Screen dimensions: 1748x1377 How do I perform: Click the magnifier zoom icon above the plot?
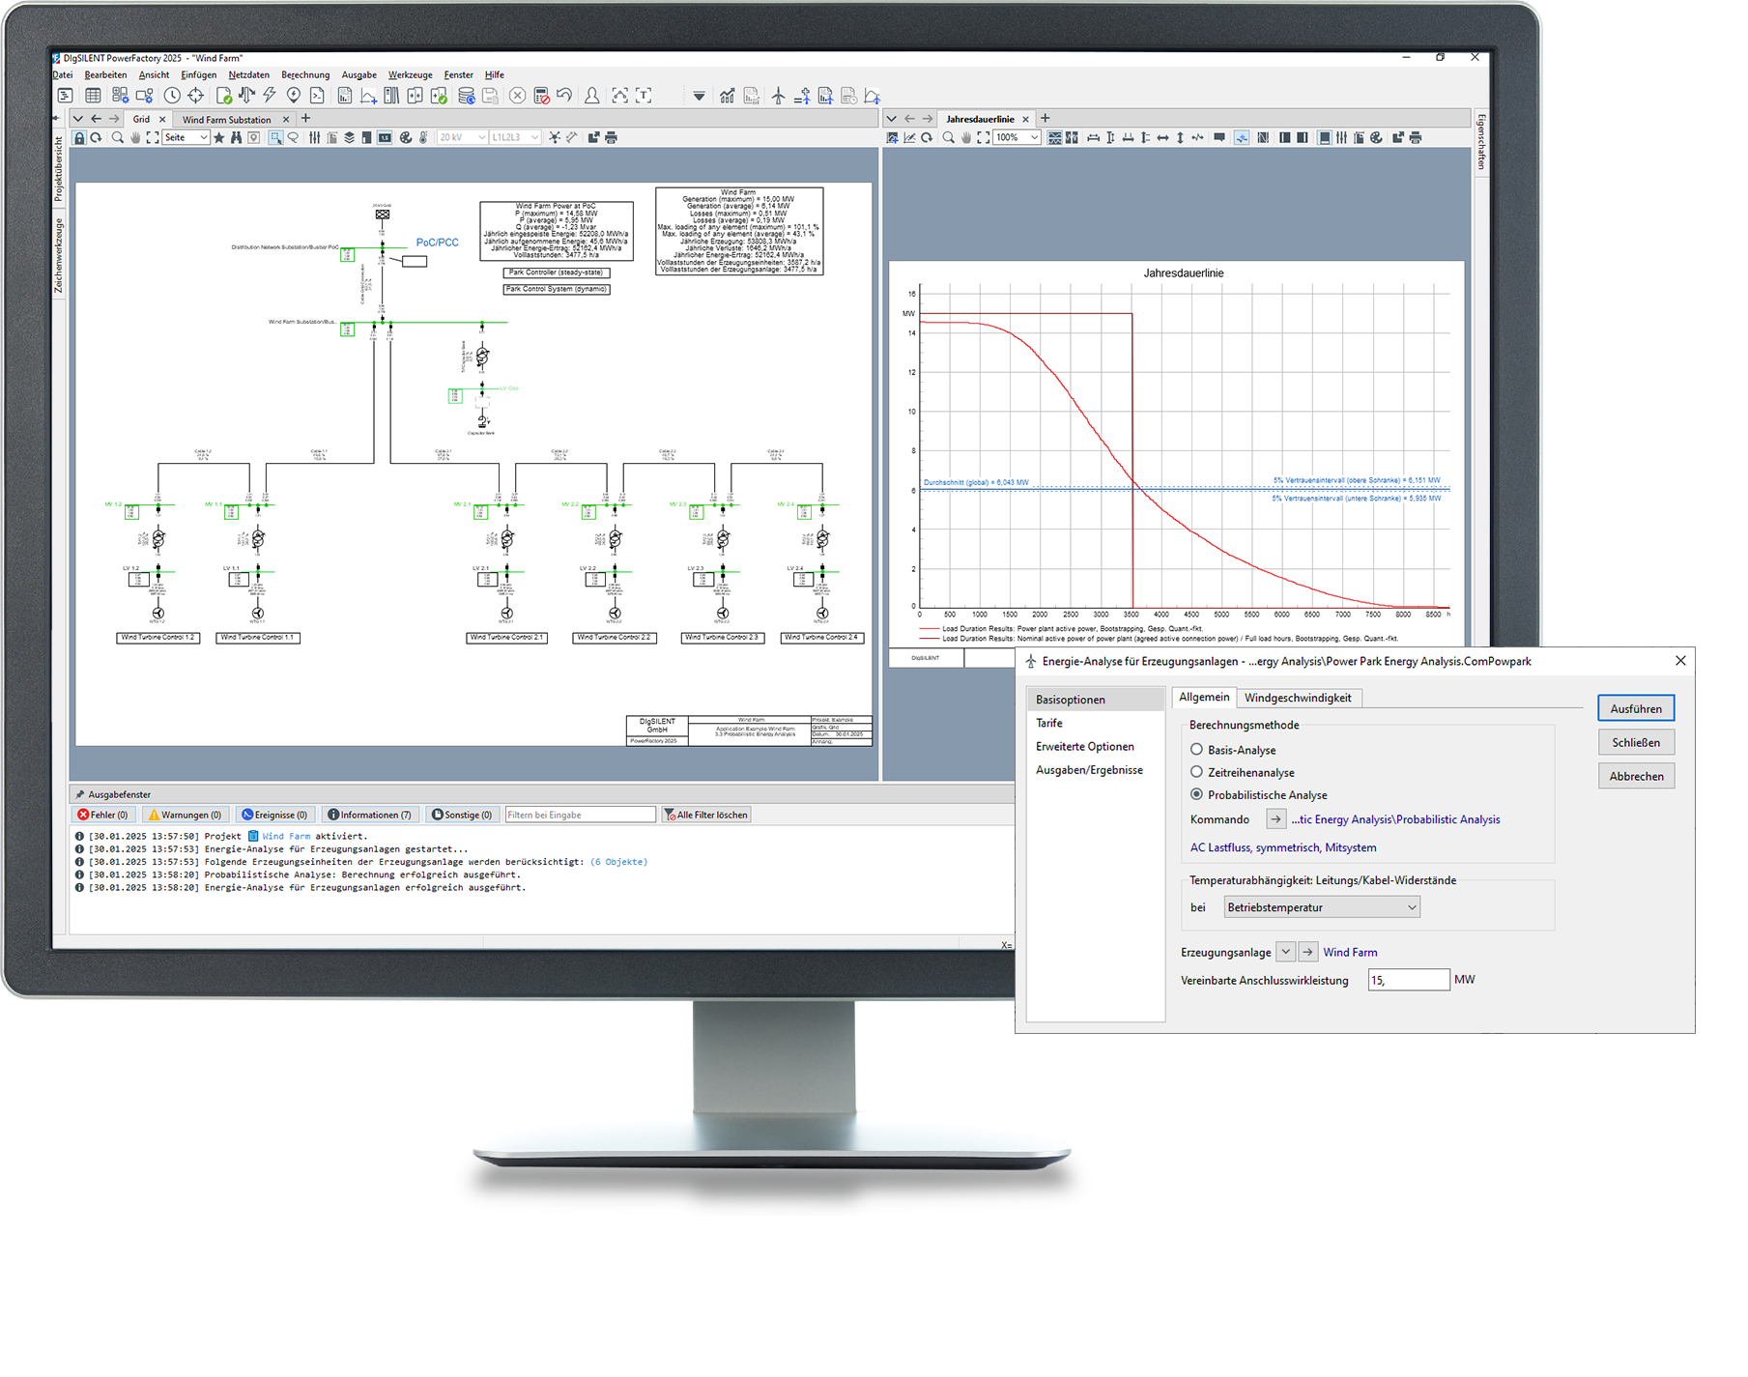948,138
